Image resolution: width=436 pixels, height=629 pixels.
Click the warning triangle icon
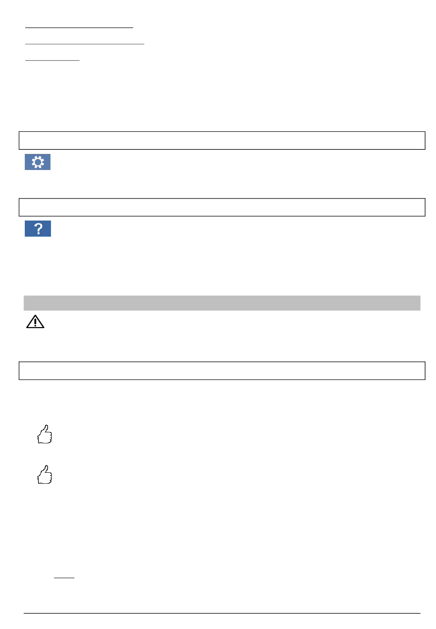tap(35, 322)
